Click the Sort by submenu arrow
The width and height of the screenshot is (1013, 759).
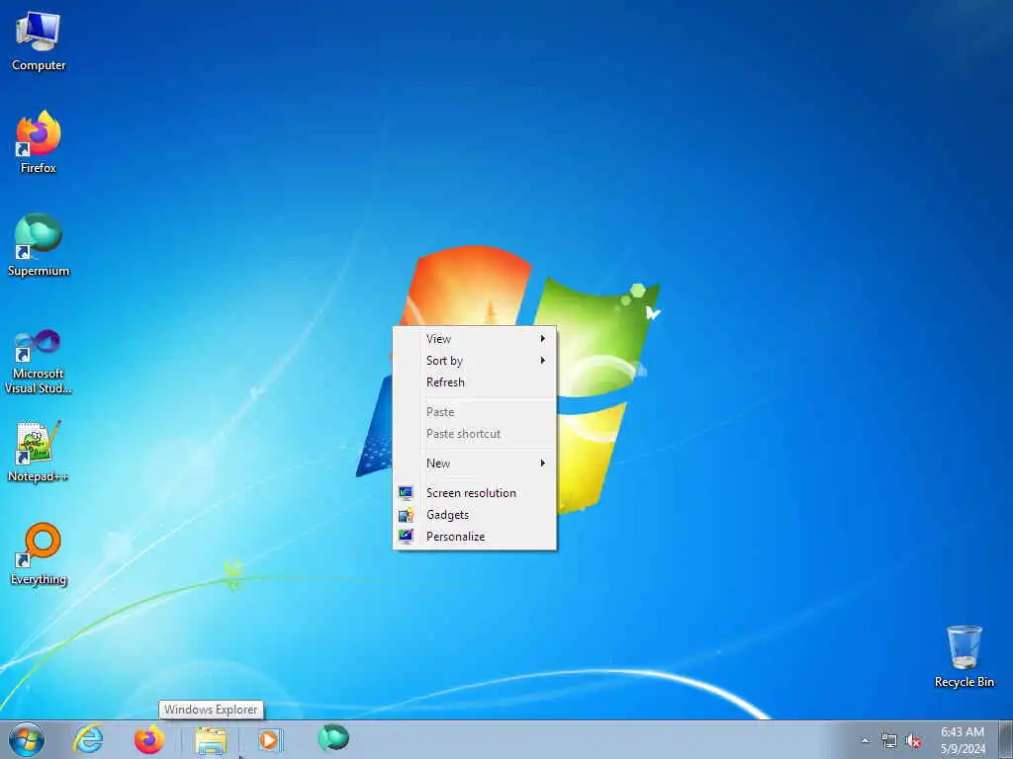pyautogui.click(x=543, y=360)
